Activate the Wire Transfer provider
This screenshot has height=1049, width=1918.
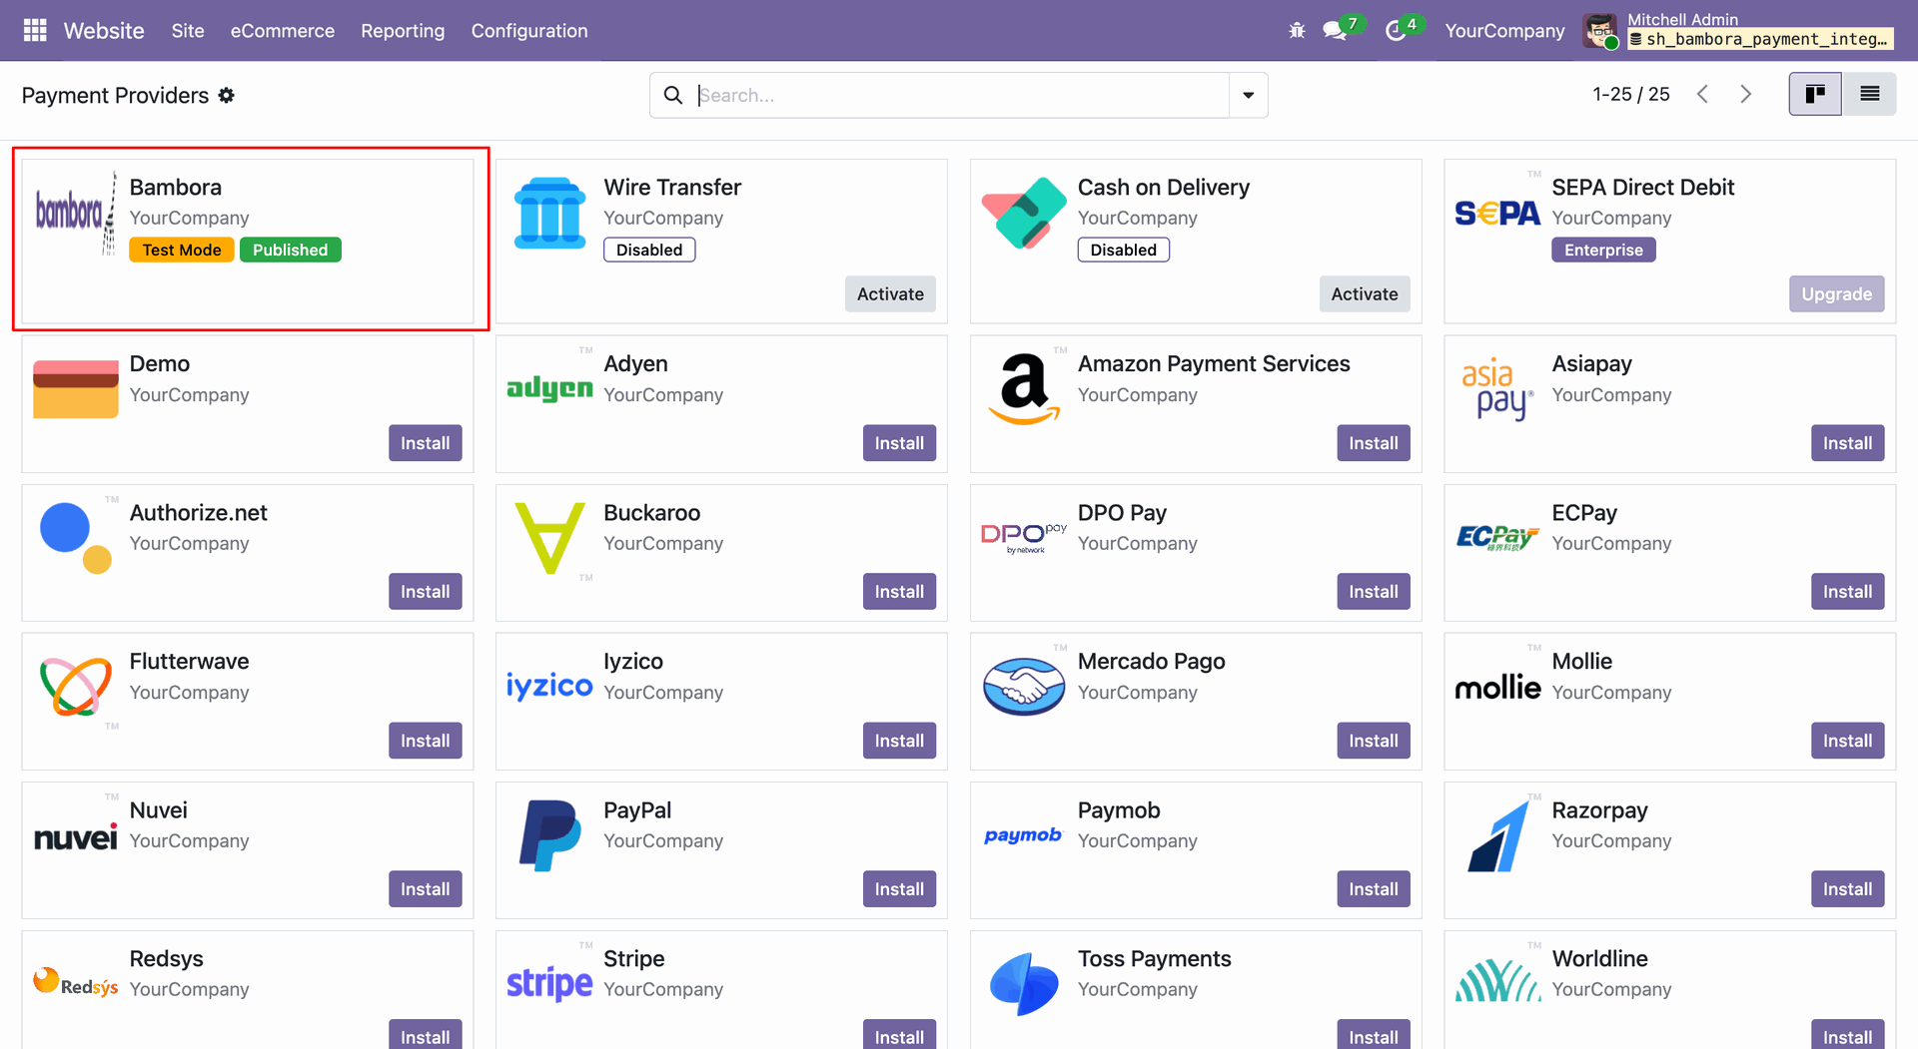(890, 293)
